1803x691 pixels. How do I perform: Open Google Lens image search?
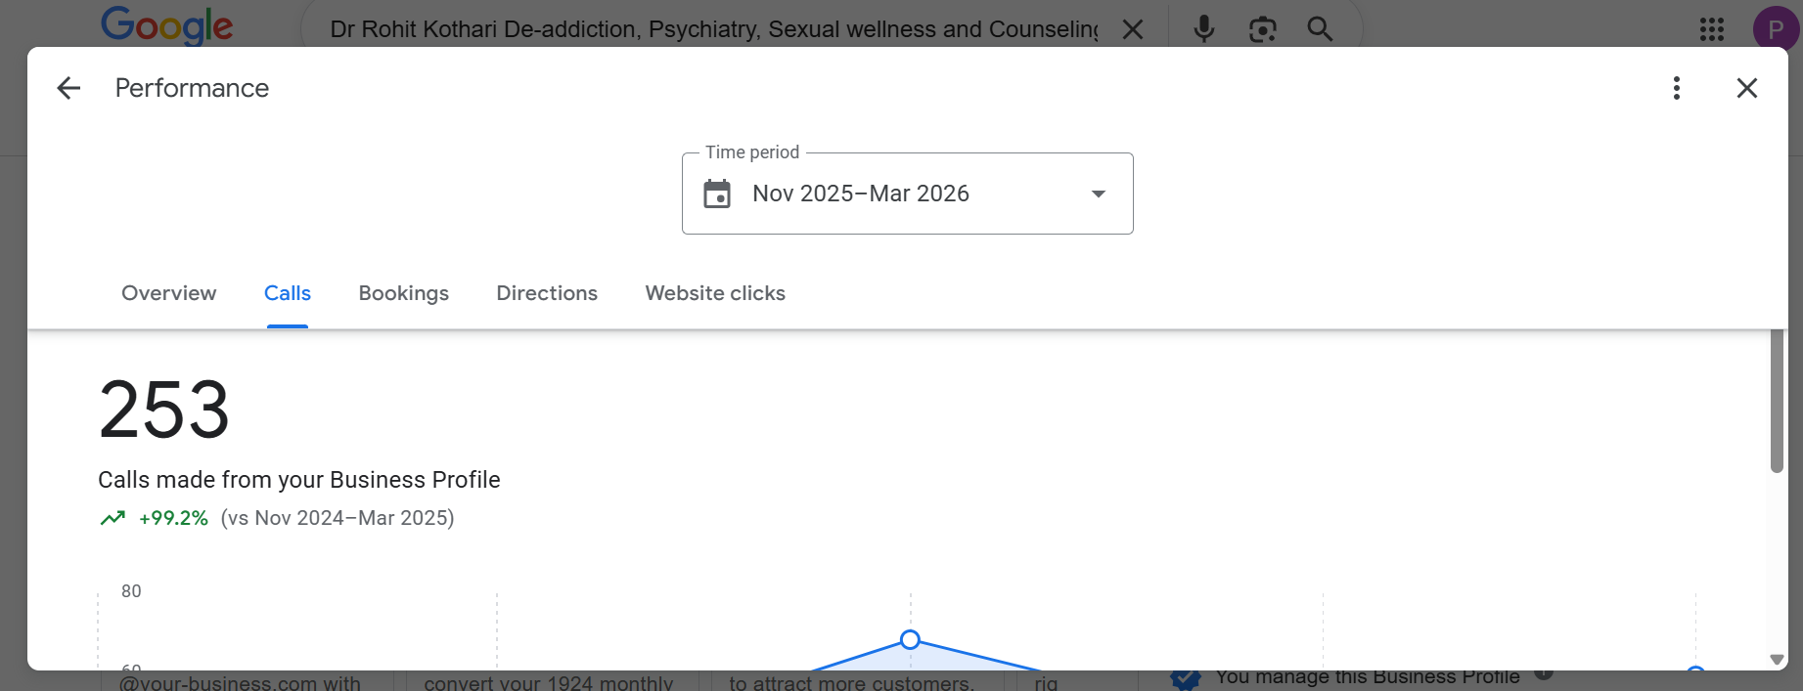coord(1263,29)
